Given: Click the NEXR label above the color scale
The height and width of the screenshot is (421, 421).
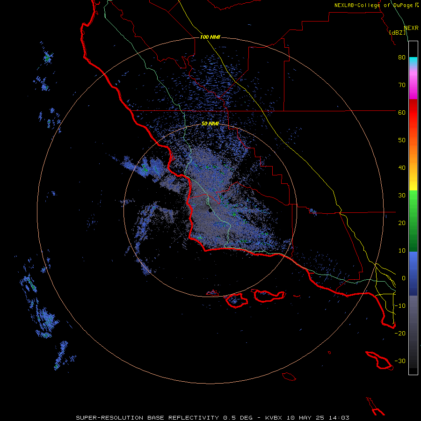Looking at the screenshot, I should (411, 28).
